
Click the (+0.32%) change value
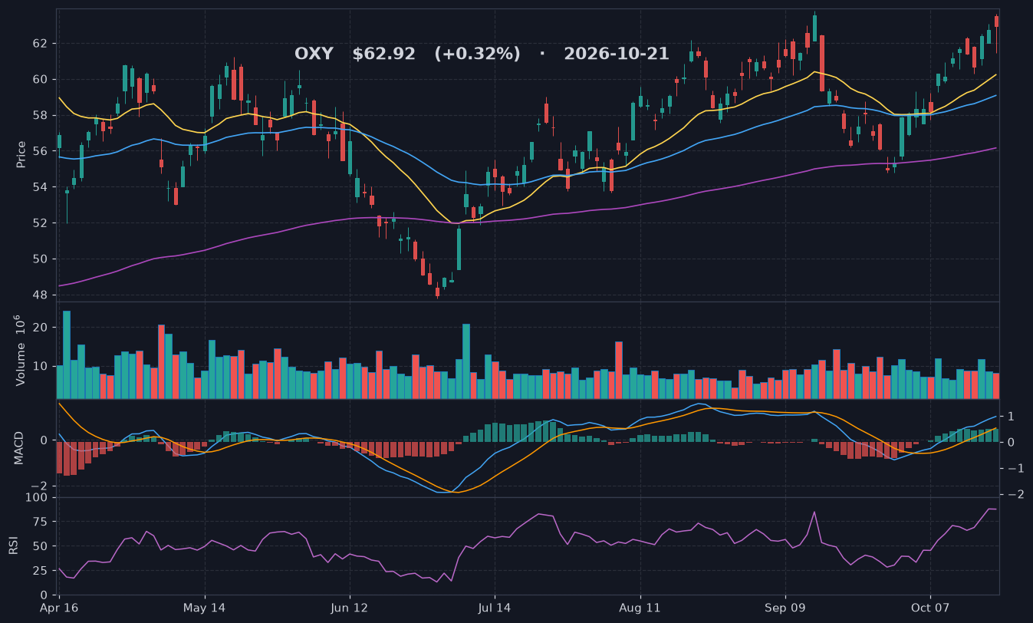click(x=477, y=54)
